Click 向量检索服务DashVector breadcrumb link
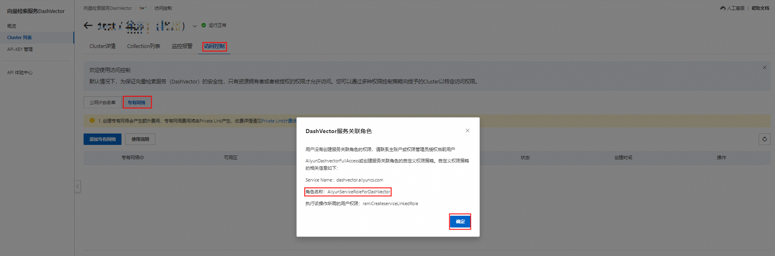This screenshot has height=256, width=775. (108, 8)
